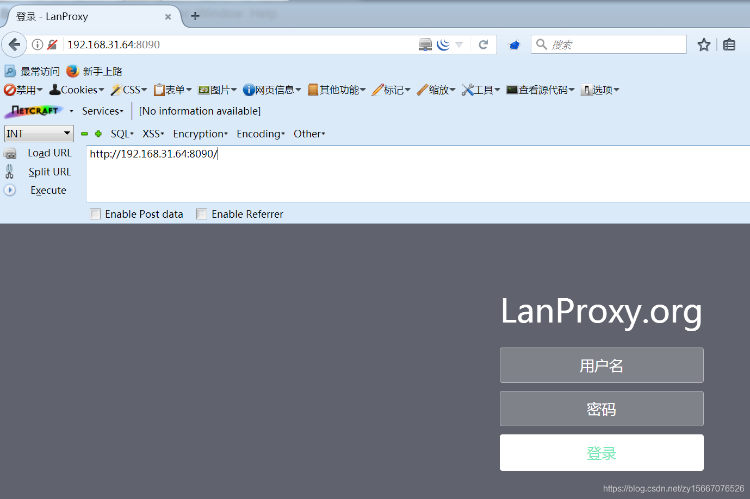Open the Netcraft Services menu

tap(103, 111)
